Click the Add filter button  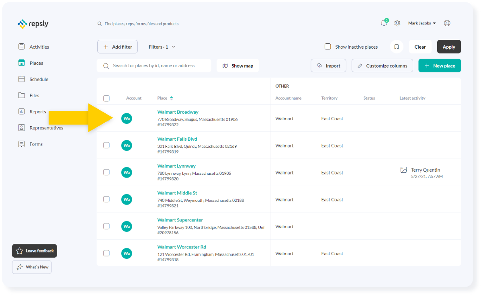click(x=117, y=47)
